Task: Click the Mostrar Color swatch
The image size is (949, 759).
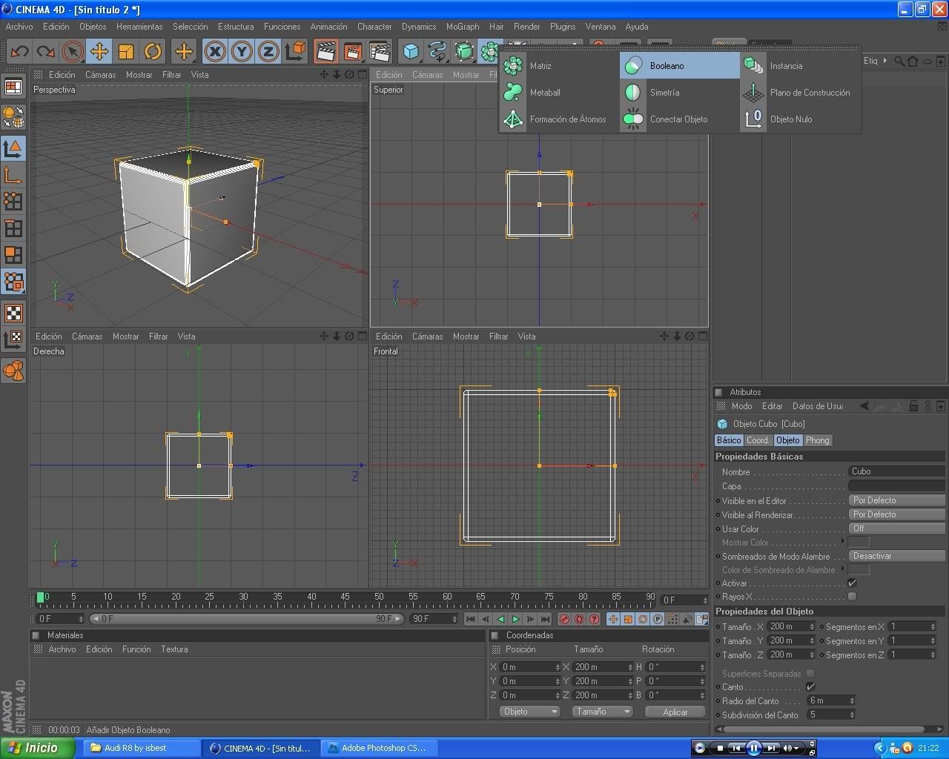Action: (859, 543)
